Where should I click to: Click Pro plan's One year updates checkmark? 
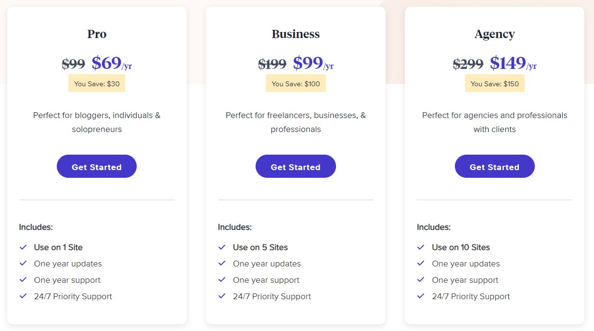click(x=23, y=264)
